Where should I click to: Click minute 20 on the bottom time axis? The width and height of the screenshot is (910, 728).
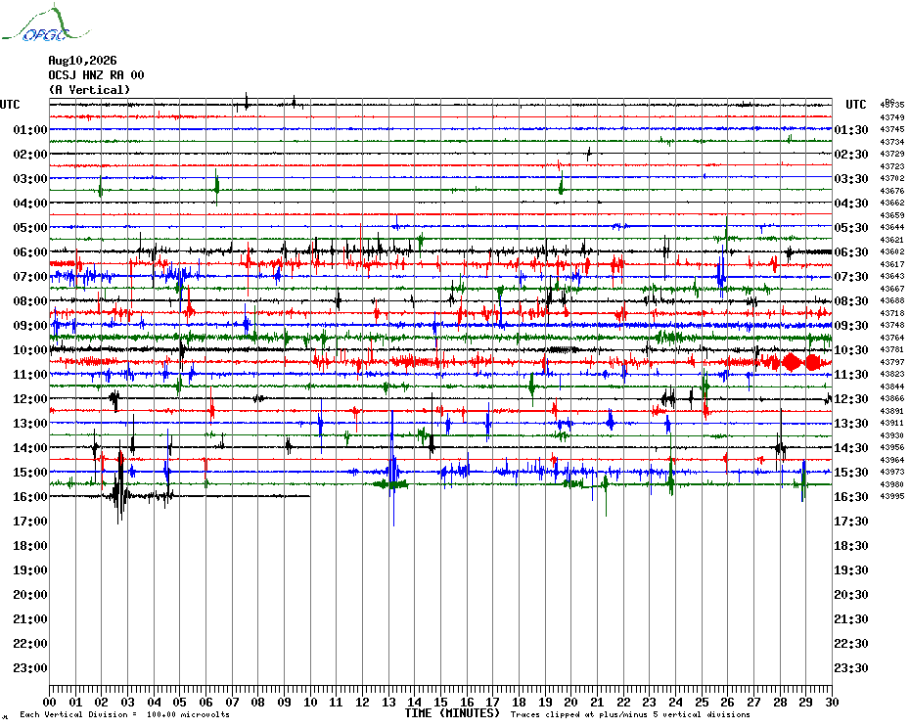point(571,703)
